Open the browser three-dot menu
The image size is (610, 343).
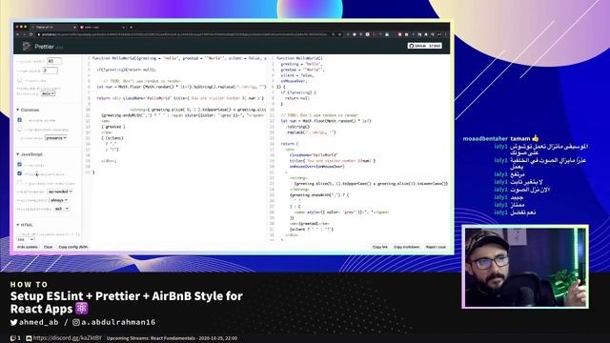[446, 34]
